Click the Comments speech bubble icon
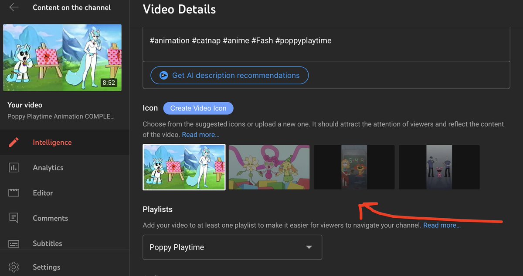Screen dimensions: 523x276 tap(14, 218)
